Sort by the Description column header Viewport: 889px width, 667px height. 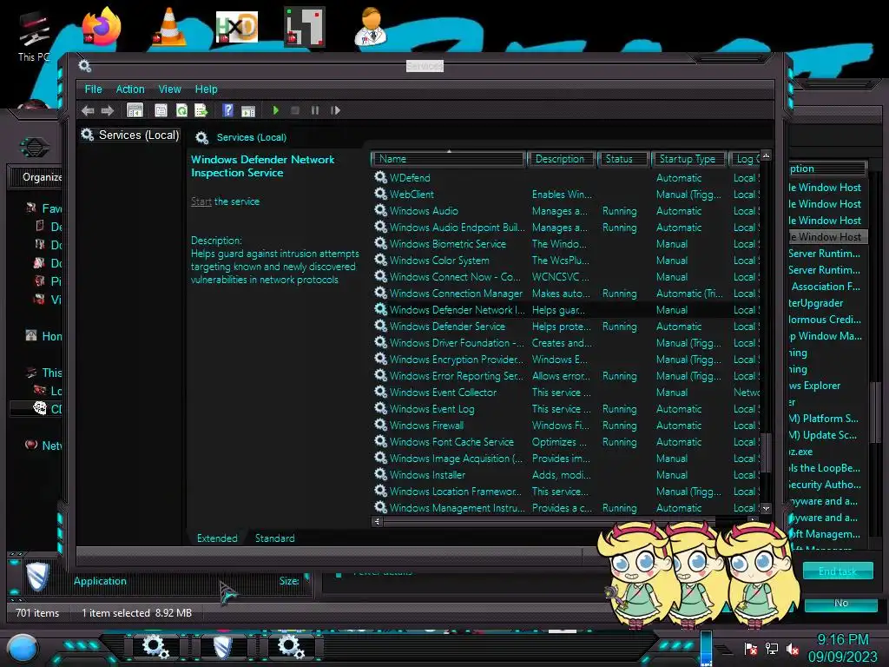point(560,160)
